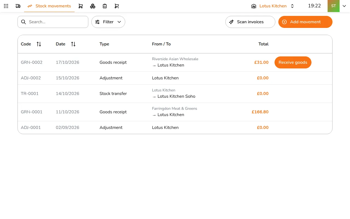
Task: Sort the table by Date
Action: (x=73, y=44)
